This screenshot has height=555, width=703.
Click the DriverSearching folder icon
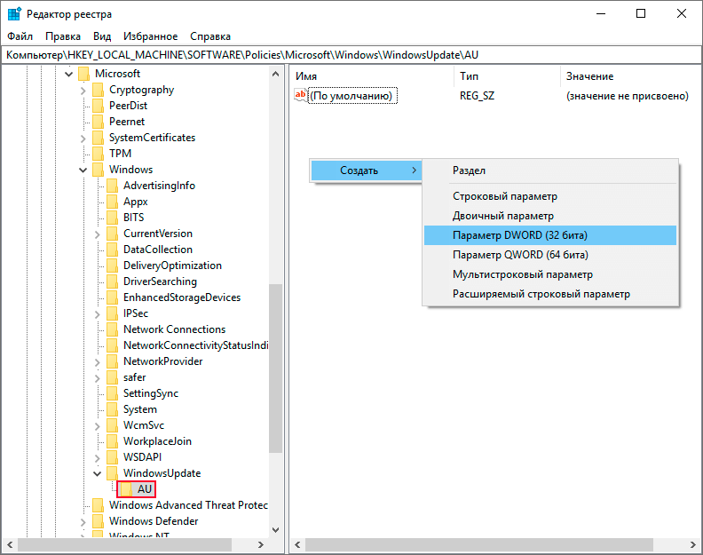113,281
